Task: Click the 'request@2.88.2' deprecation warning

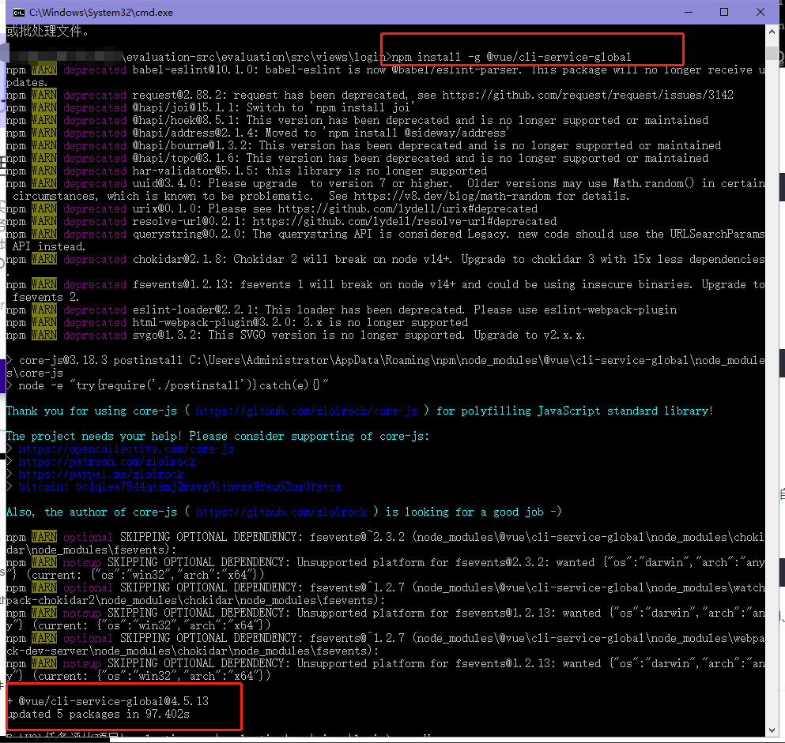Action: click(x=369, y=95)
